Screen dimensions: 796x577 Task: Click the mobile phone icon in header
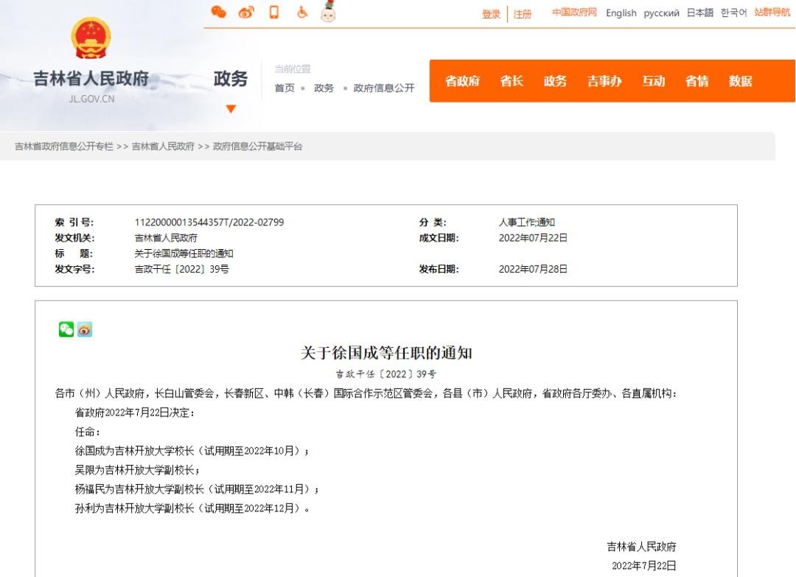coord(273,12)
